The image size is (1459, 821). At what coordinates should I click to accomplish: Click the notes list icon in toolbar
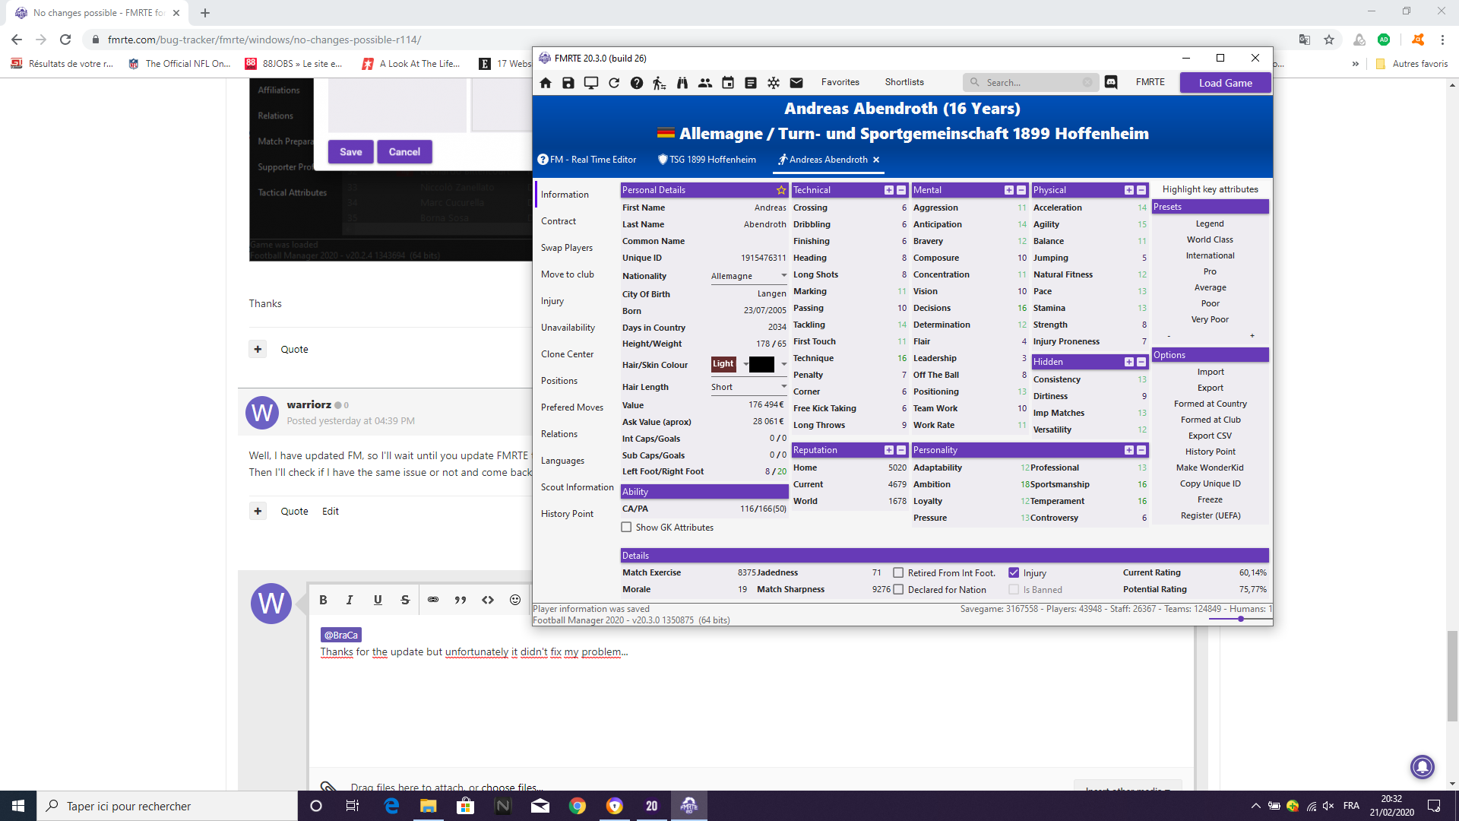pyautogui.click(x=751, y=83)
